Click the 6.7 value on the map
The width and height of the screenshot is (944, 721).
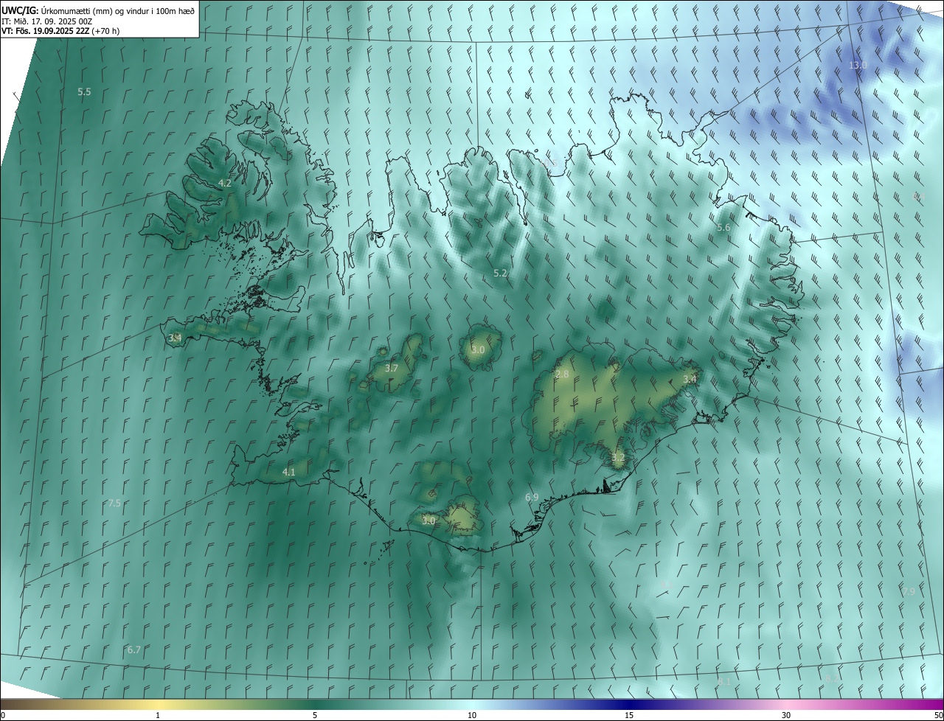(x=133, y=649)
